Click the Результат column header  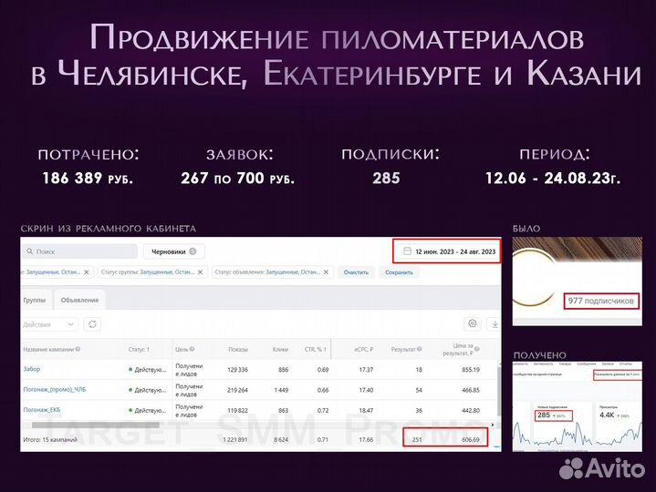pos(403,349)
